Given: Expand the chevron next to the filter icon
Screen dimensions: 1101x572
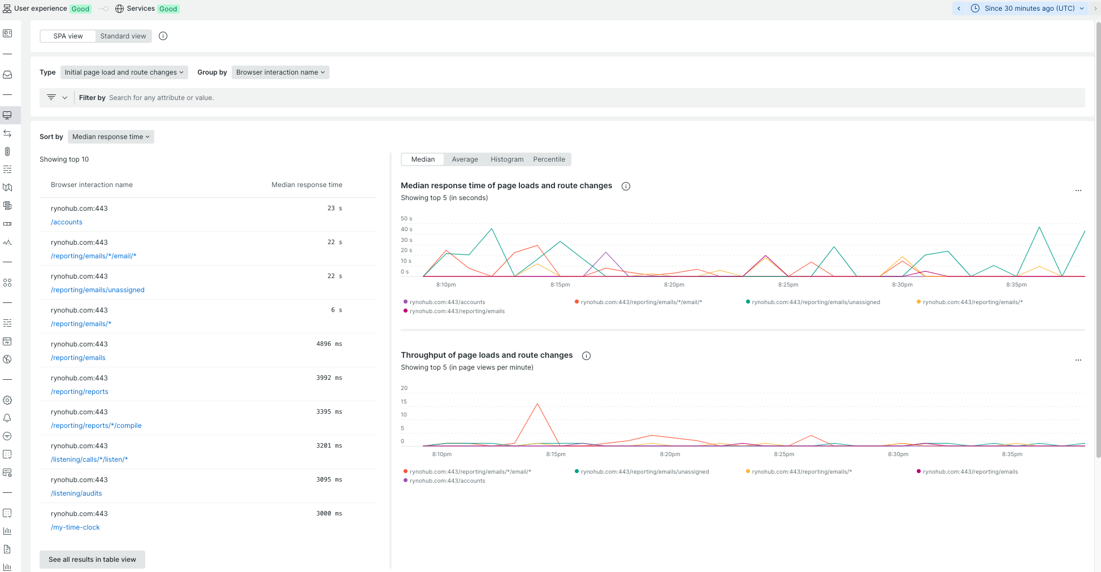Looking at the screenshot, I should tap(65, 98).
